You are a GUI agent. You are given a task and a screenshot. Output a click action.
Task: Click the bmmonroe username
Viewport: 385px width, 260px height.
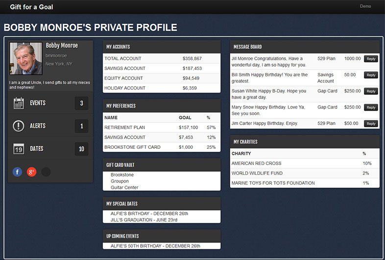click(x=56, y=56)
